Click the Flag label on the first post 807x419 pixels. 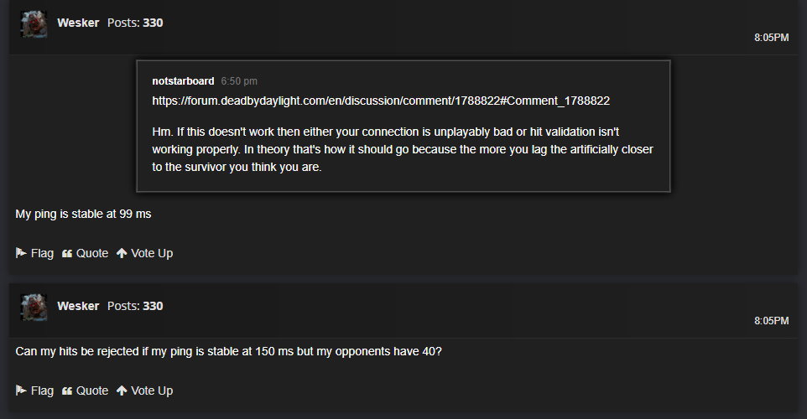point(42,253)
